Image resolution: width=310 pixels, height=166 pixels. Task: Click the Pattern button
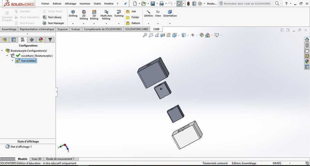pos(133,23)
